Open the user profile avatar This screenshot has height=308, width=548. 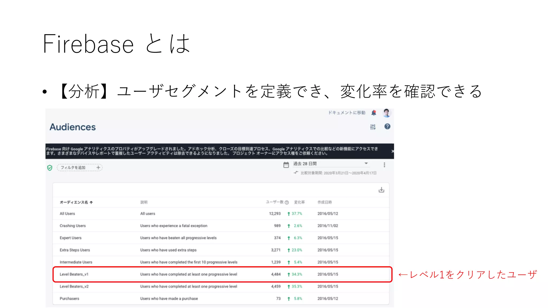tap(386, 113)
